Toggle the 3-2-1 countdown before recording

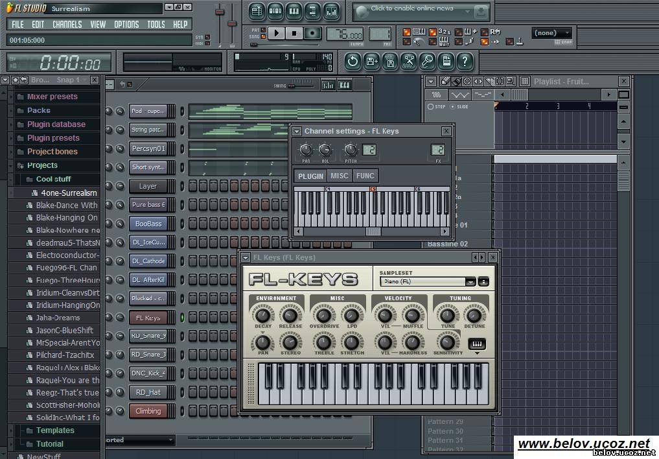(432, 32)
